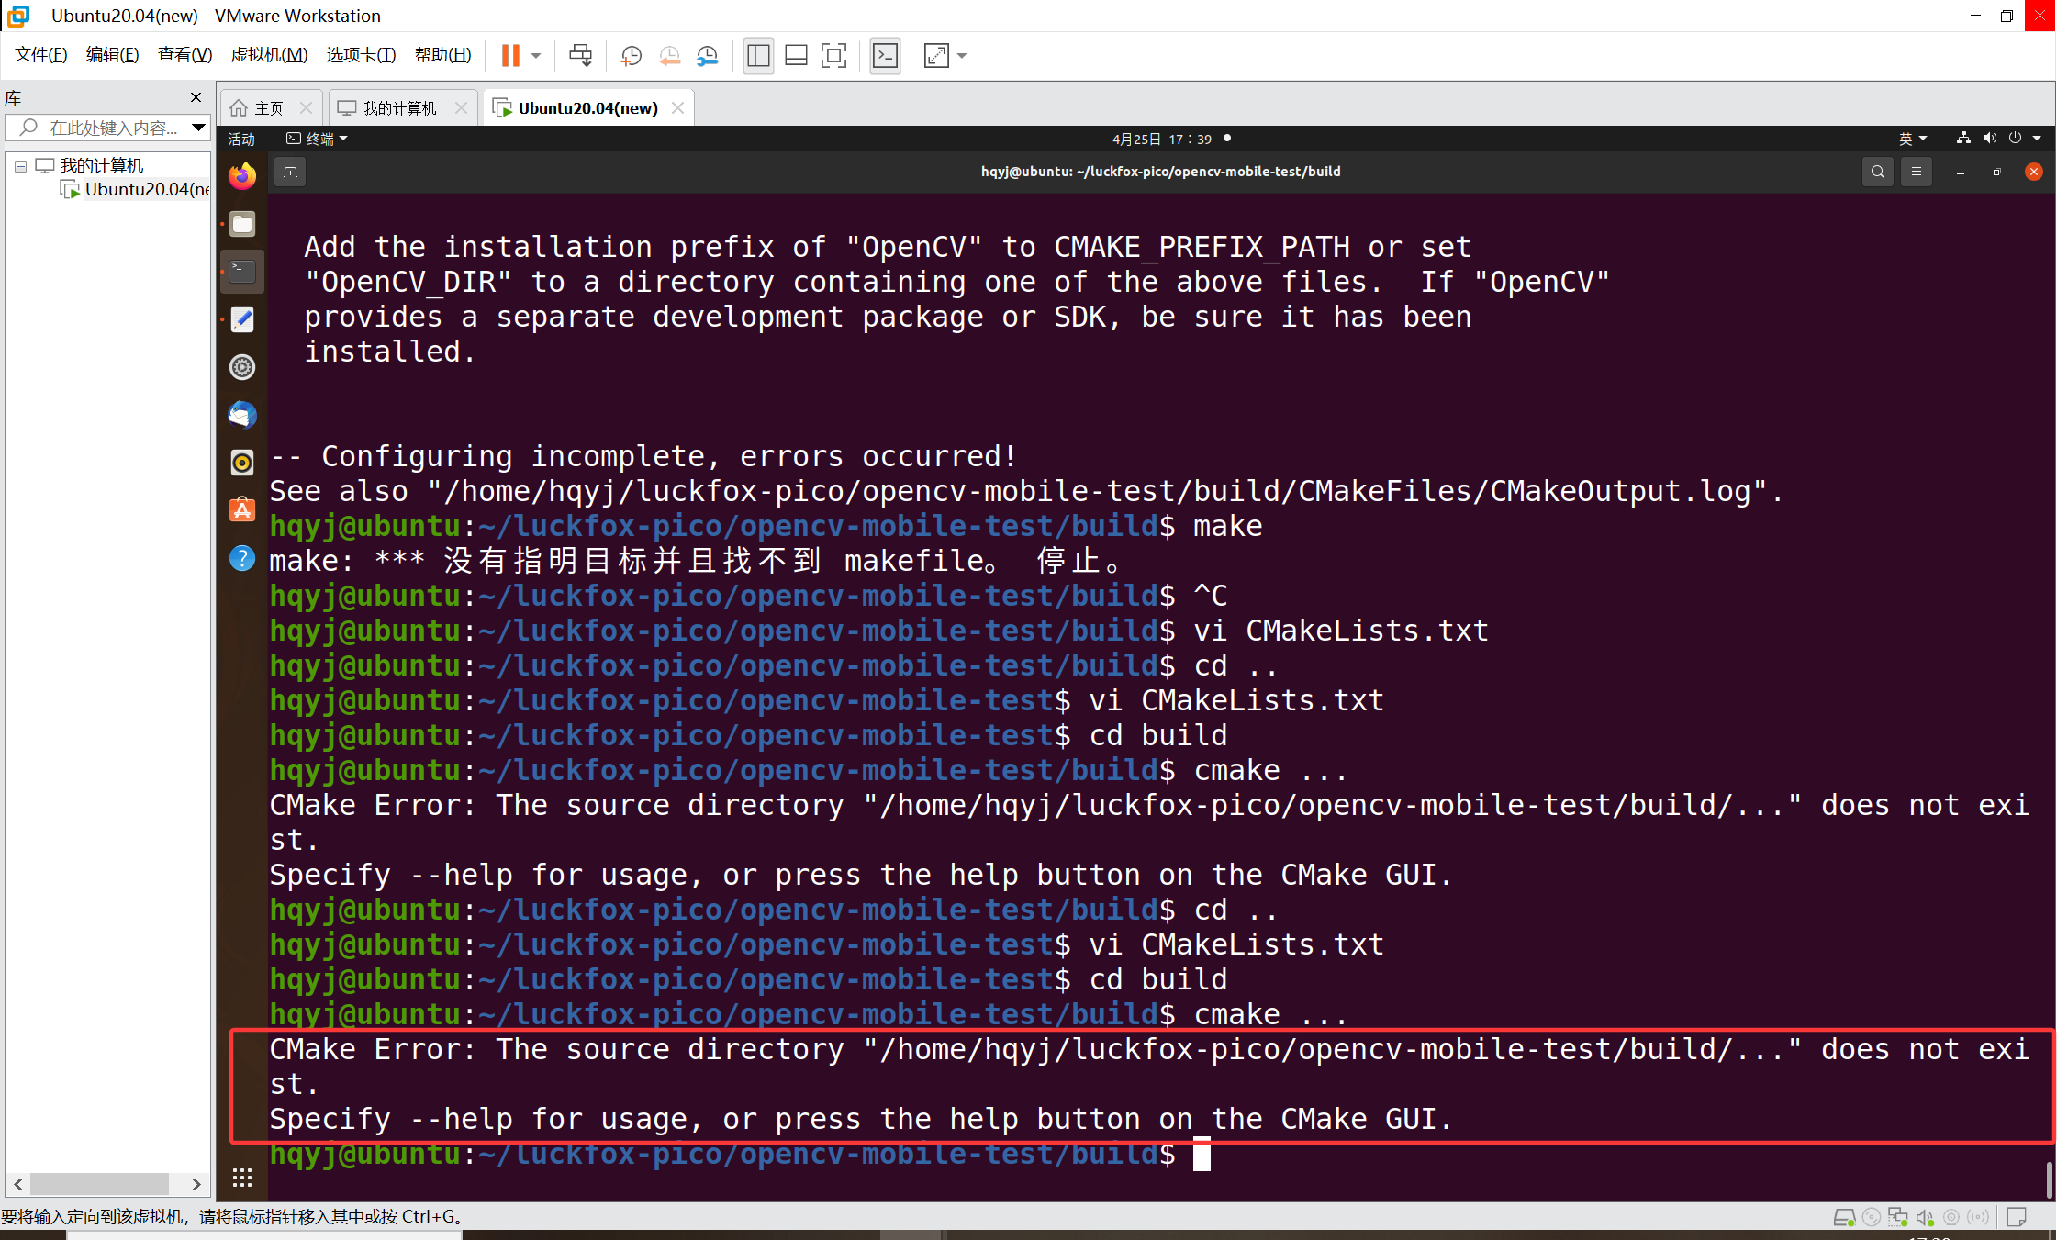Click the search icon in the terminal titlebar
Image resolution: width=2057 pixels, height=1240 pixels.
tap(1877, 172)
